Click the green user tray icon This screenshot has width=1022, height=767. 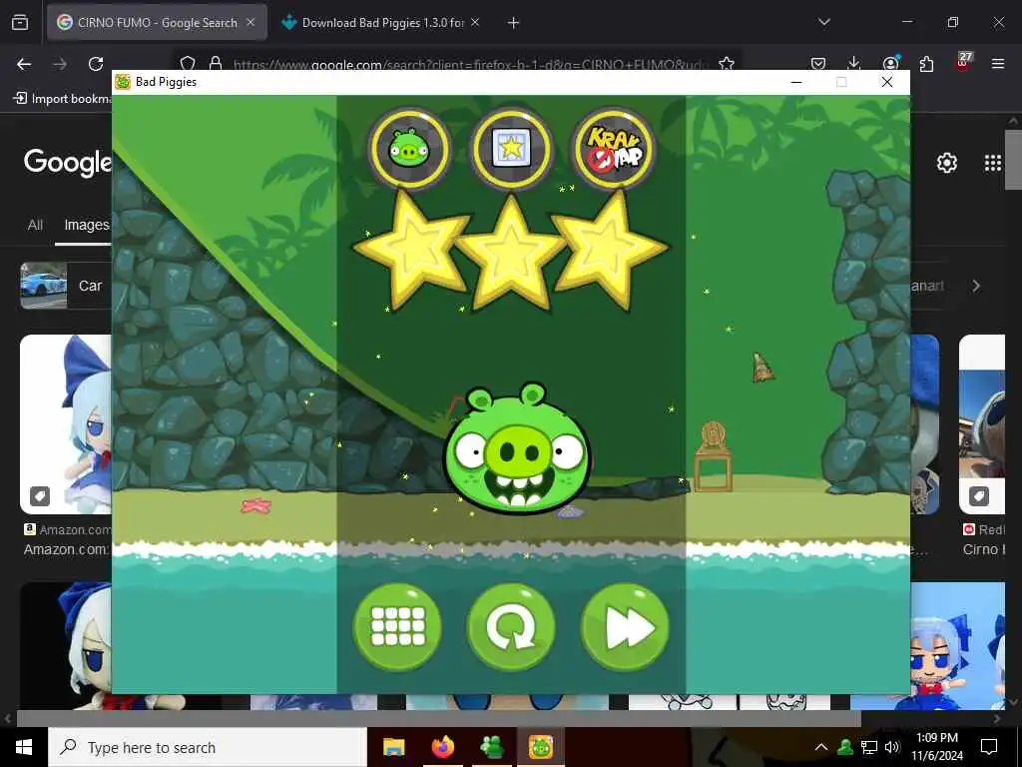point(845,747)
